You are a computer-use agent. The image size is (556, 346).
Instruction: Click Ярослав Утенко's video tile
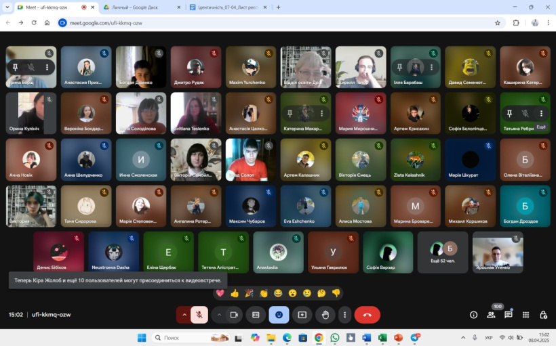pyautogui.click(x=498, y=252)
